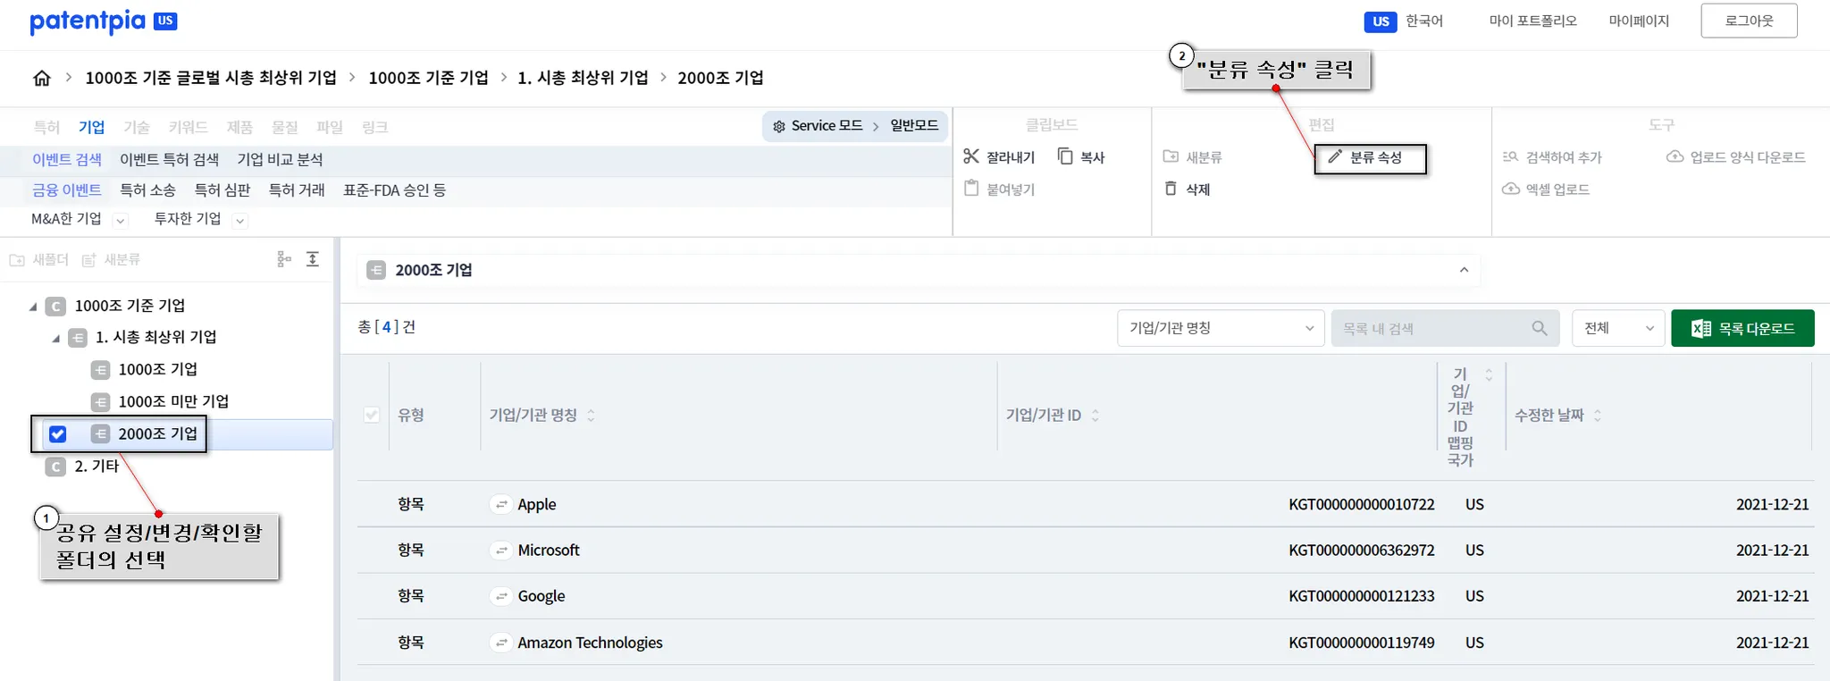
Task: Click the Apple company name
Action: tap(537, 504)
